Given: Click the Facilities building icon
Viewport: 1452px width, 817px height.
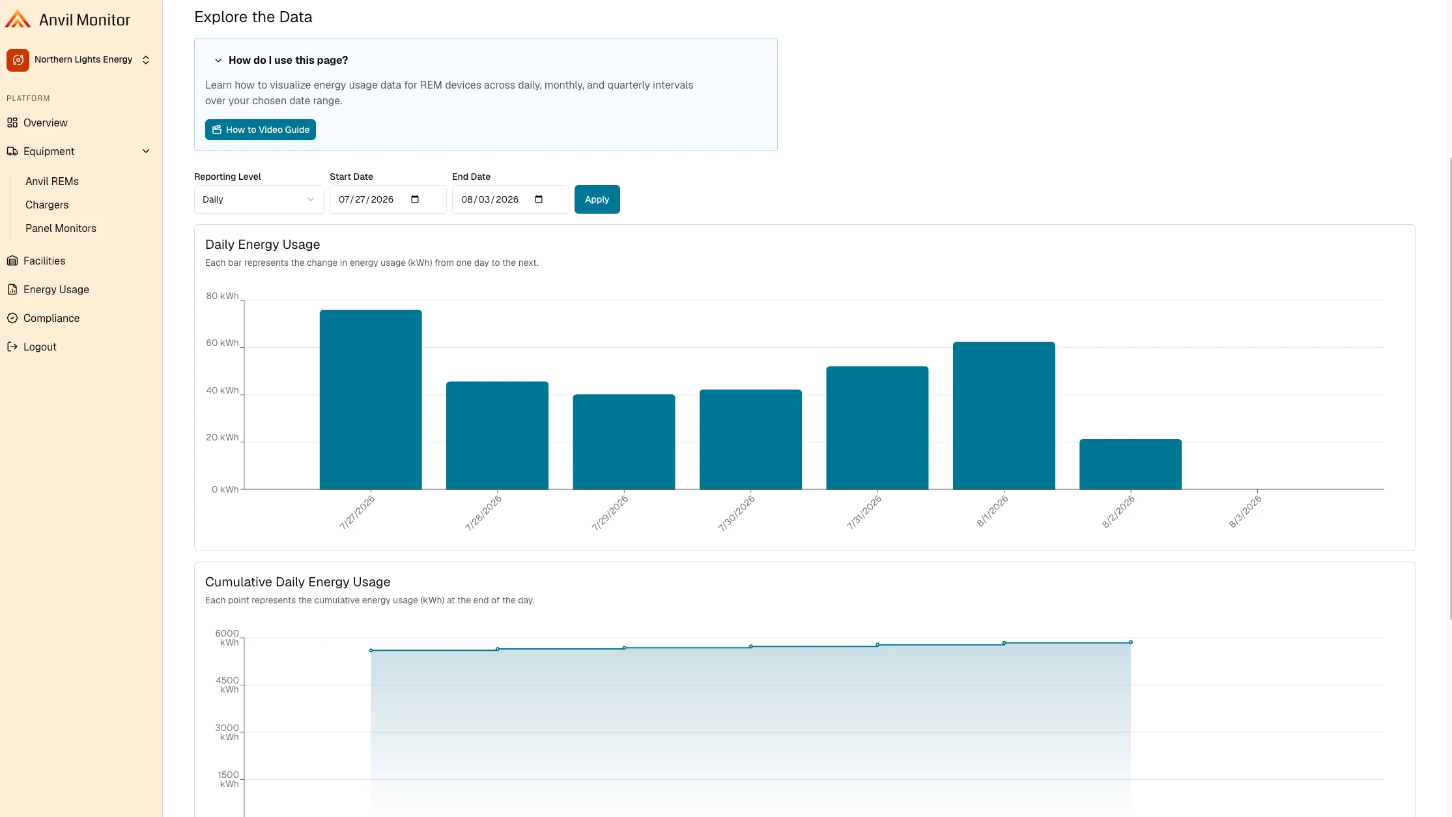Looking at the screenshot, I should (12, 261).
